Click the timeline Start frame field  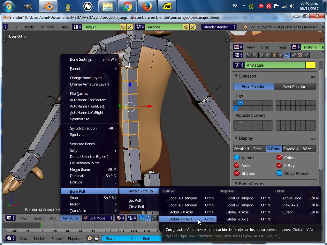[119, 239]
